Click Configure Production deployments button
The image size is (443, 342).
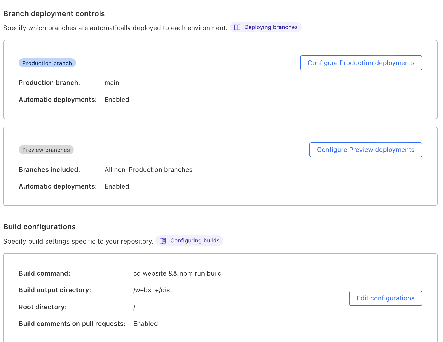361,63
